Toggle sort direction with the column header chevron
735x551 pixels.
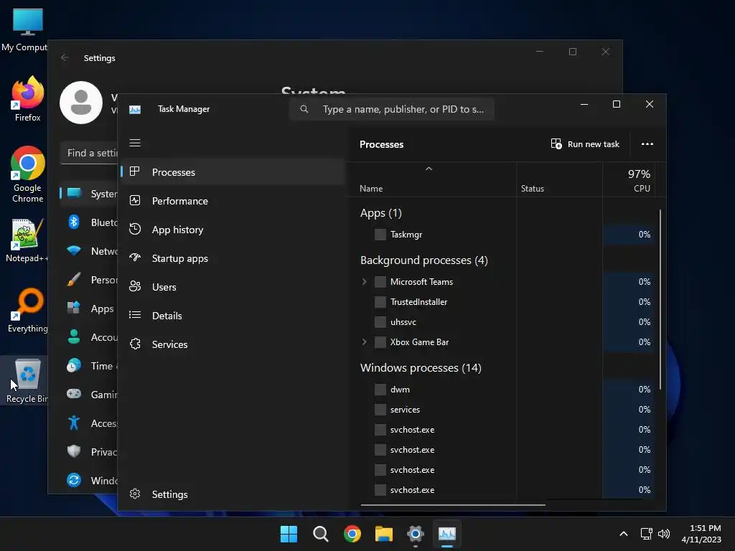429,169
